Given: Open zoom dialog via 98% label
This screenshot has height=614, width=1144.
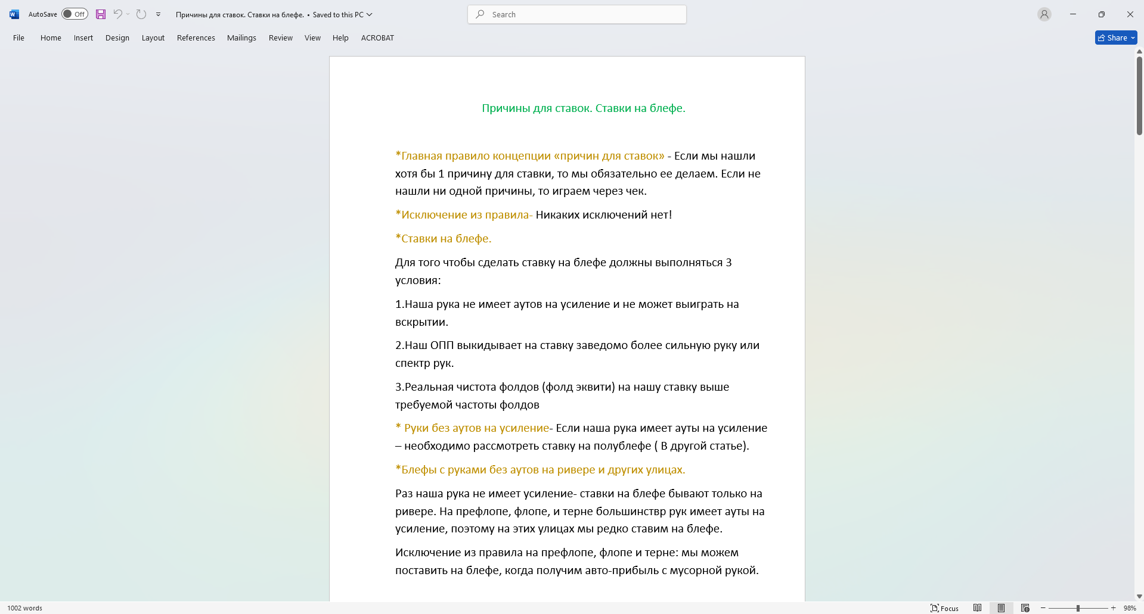Looking at the screenshot, I should 1130,608.
